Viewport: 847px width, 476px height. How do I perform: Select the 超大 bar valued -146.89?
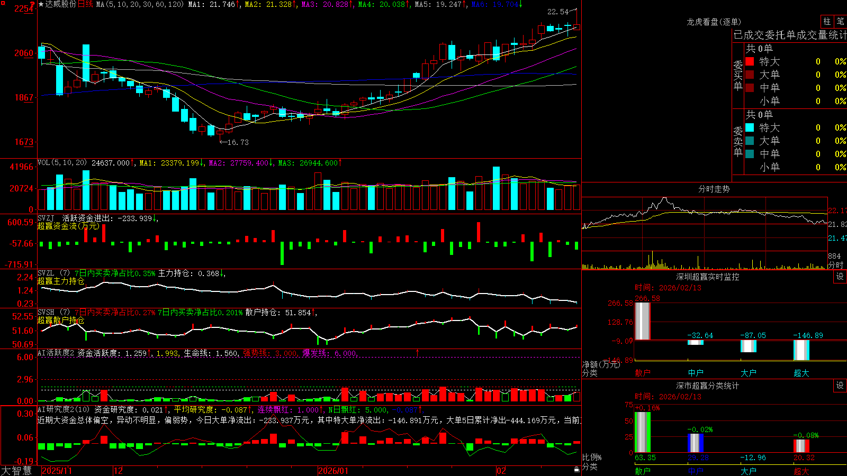[801, 350]
